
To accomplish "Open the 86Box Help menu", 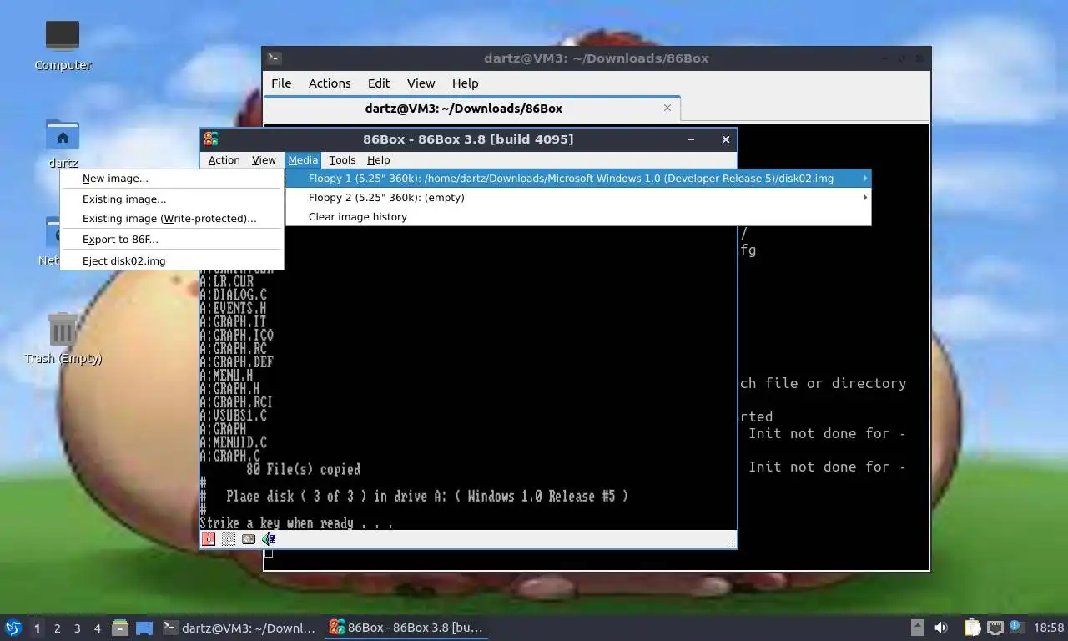I will tap(378, 160).
